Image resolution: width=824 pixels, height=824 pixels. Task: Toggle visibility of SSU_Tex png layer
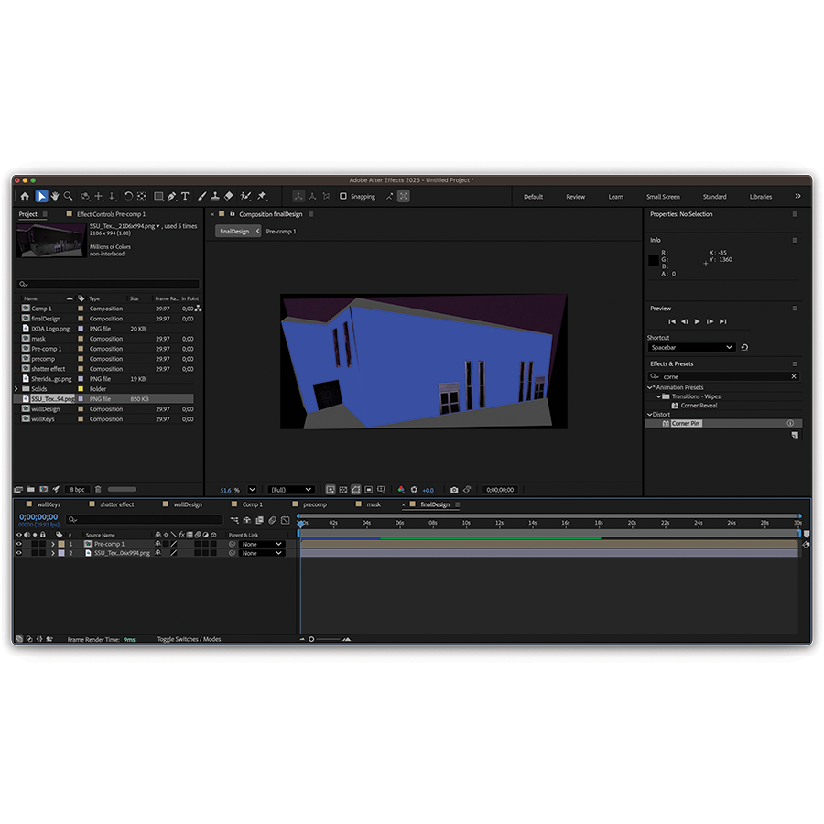[x=18, y=553]
